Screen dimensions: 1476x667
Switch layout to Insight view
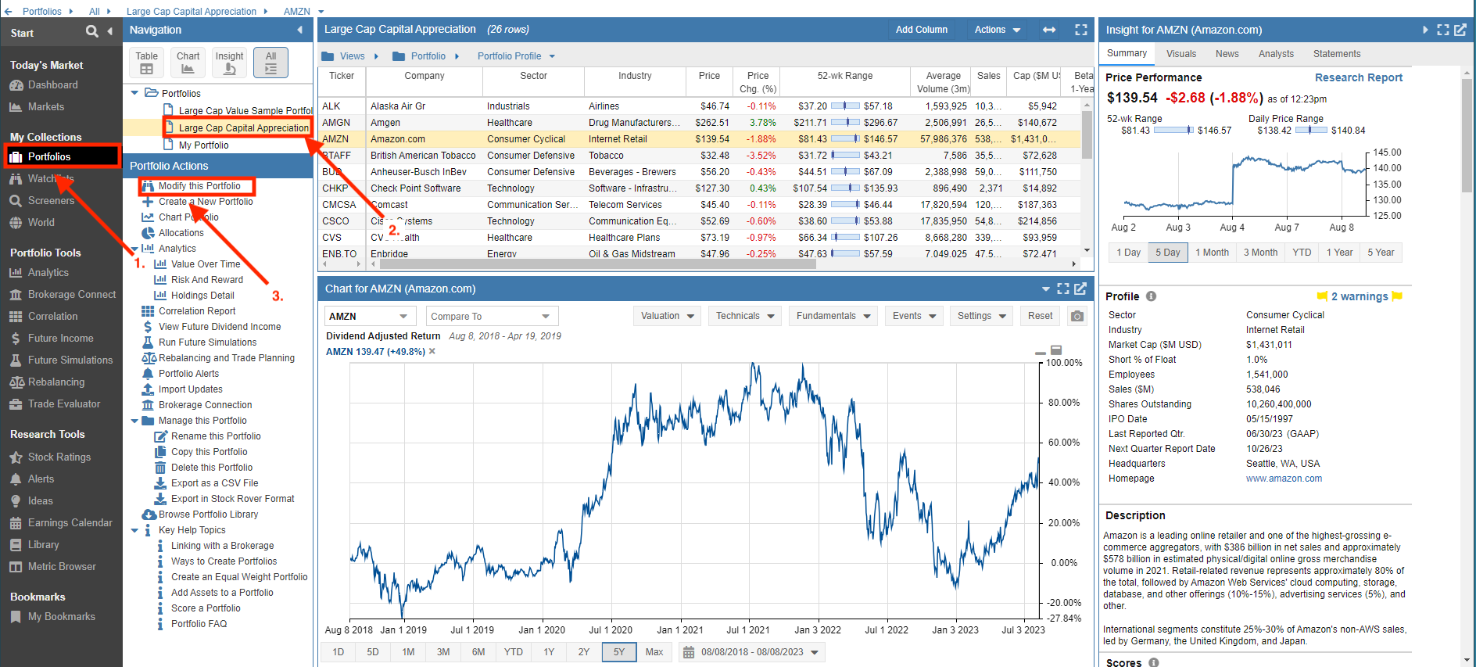[x=230, y=63]
